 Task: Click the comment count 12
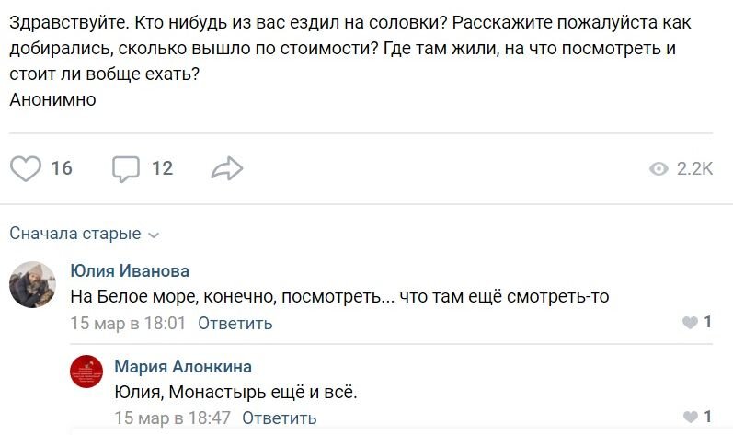pos(162,168)
